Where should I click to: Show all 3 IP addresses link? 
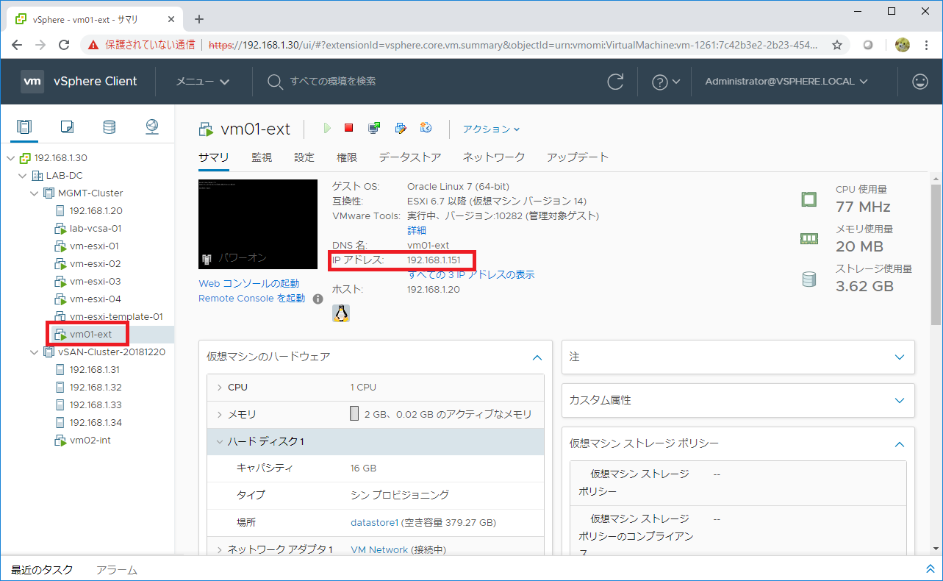pyautogui.click(x=471, y=275)
